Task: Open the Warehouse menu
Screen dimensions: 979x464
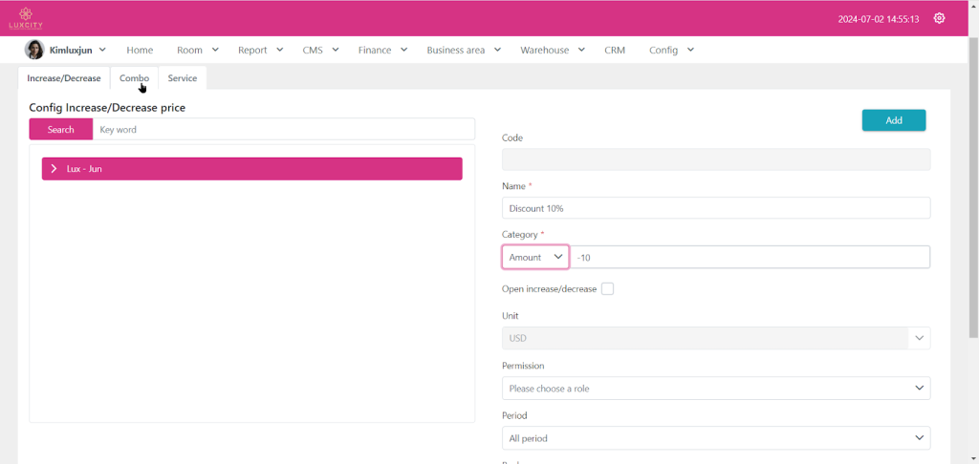Action: click(552, 50)
